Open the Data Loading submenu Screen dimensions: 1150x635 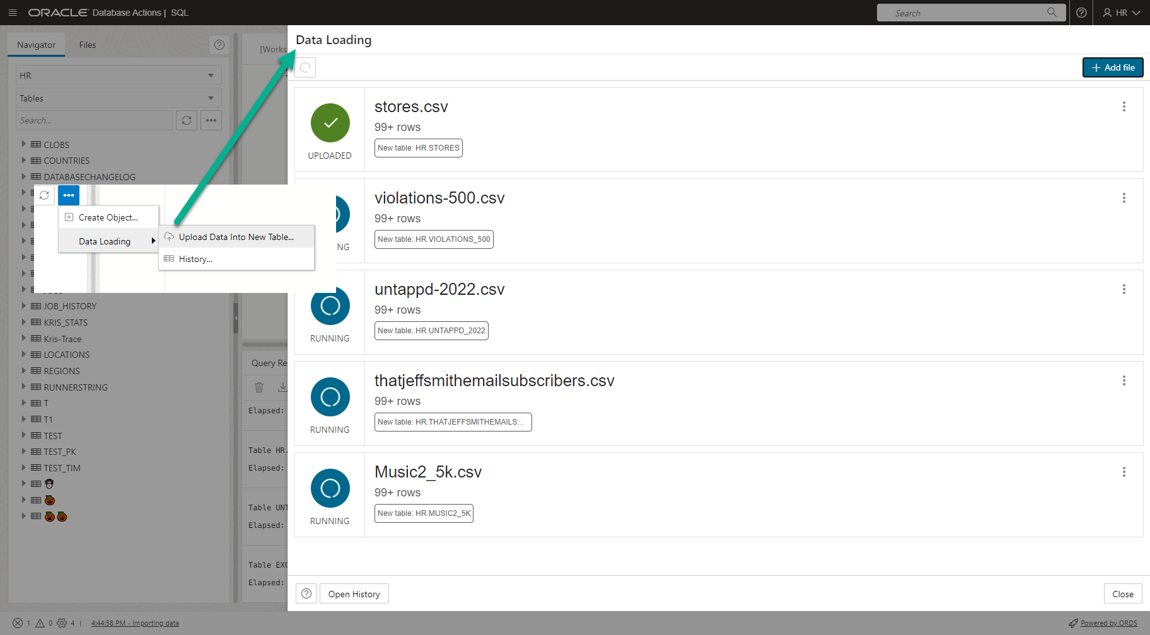click(x=108, y=241)
